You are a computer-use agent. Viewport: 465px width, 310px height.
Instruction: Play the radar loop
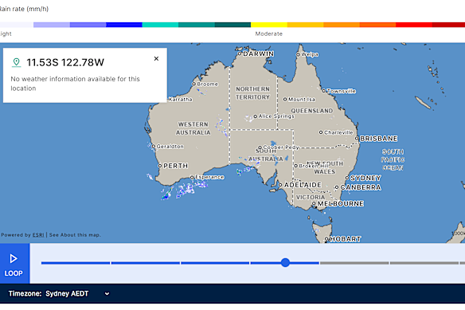(x=14, y=264)
